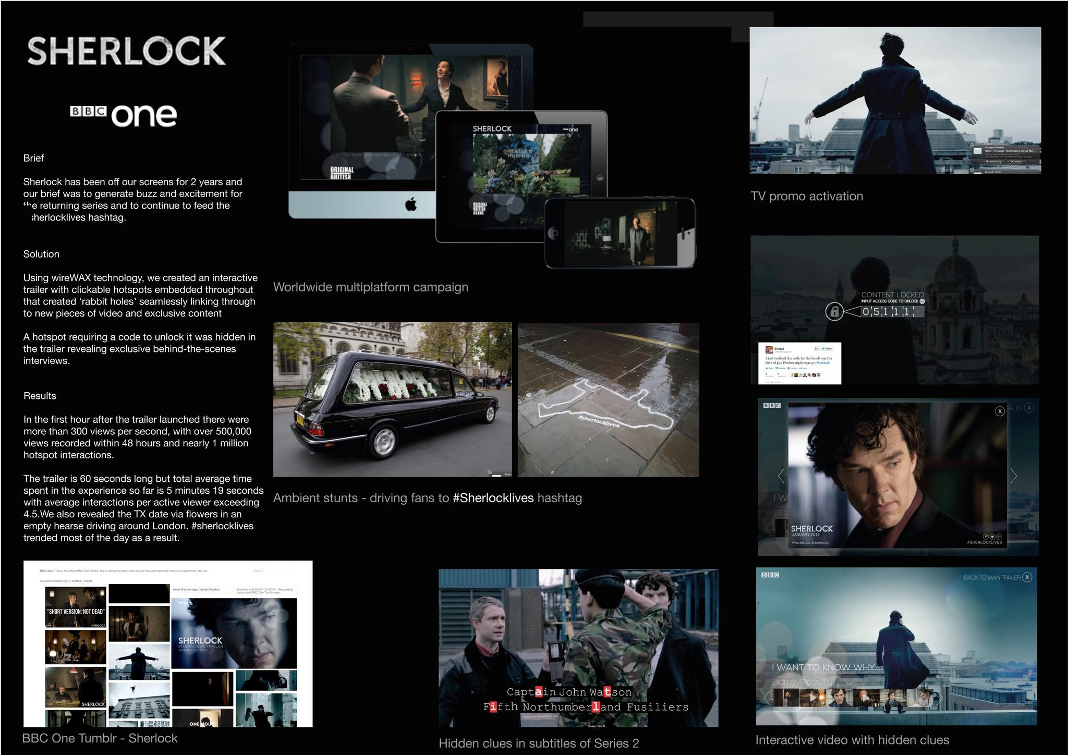Click the highlighted red 'a' in Captain subtitle
Screen dimensions: 1068x755
click(x=539, y=692)
